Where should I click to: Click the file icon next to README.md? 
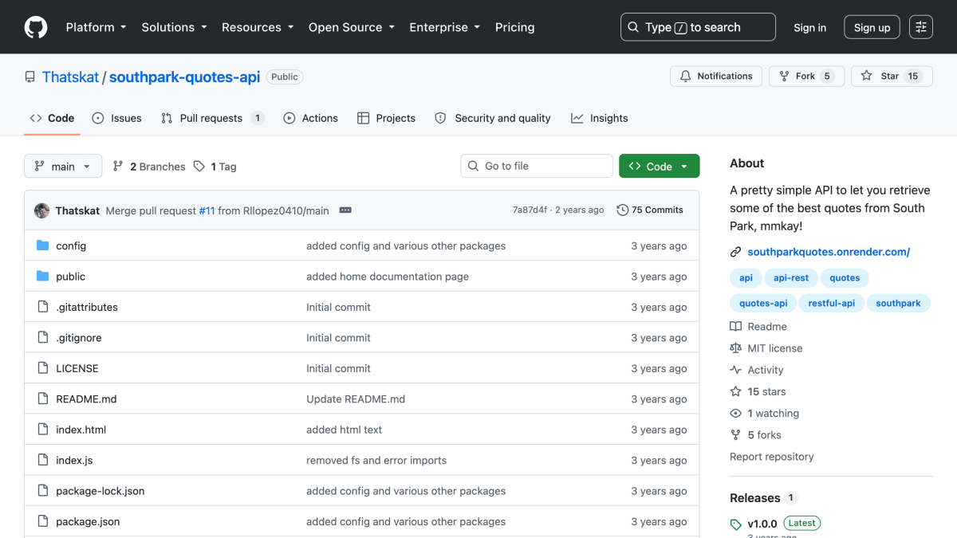tap(43, 399)
